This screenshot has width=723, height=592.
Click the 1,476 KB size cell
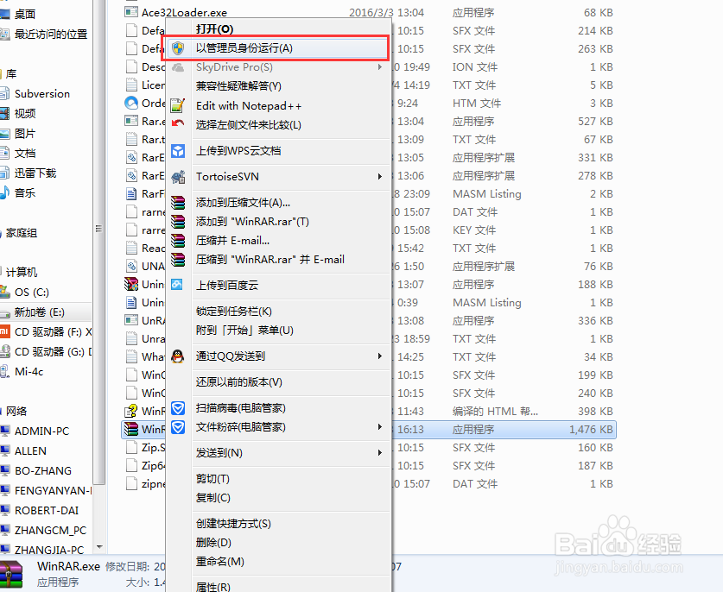[x=591, y=430]
